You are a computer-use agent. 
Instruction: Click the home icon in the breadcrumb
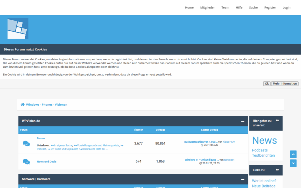click(23, 104)
